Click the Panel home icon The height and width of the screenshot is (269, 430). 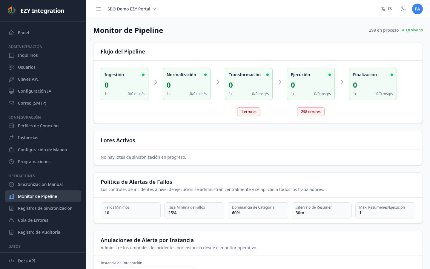point(11,33)
